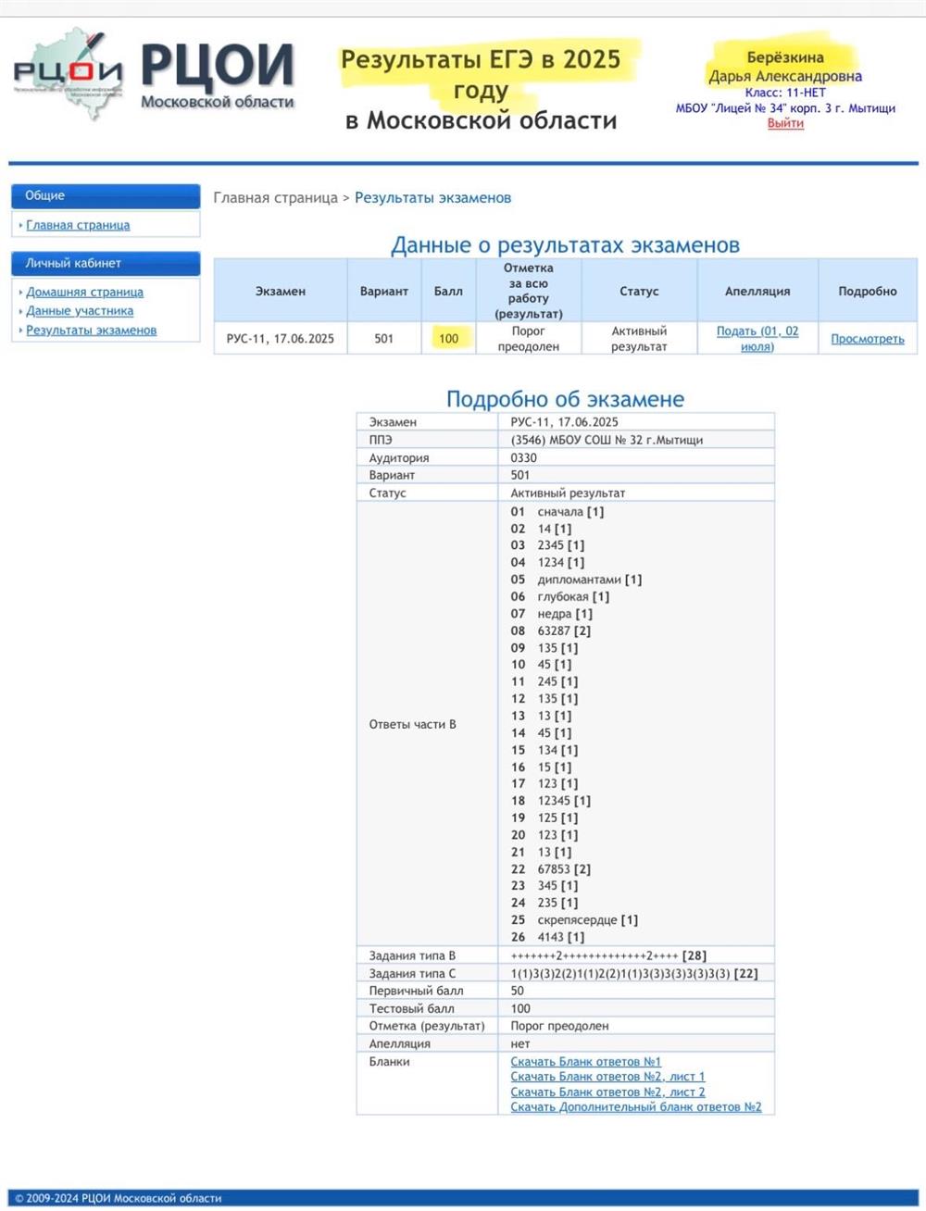Click Просмотреть to view exam details
The height and width of the screenshot is (1211, 926).
point(868,339)
